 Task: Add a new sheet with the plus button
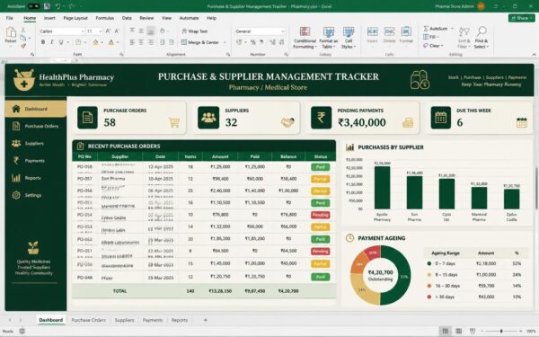(205, 320)
